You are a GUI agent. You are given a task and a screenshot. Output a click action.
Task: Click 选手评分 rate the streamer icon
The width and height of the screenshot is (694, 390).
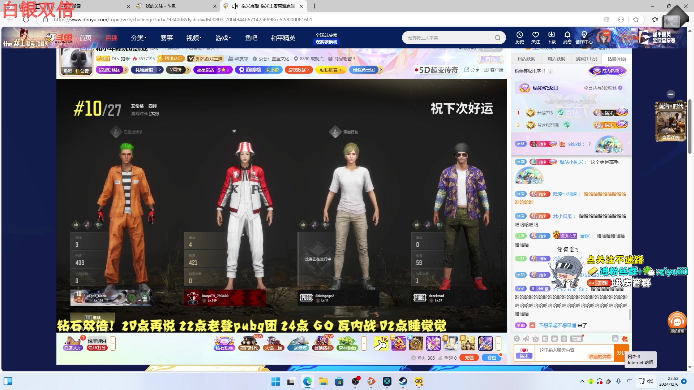tap(97, 344)
